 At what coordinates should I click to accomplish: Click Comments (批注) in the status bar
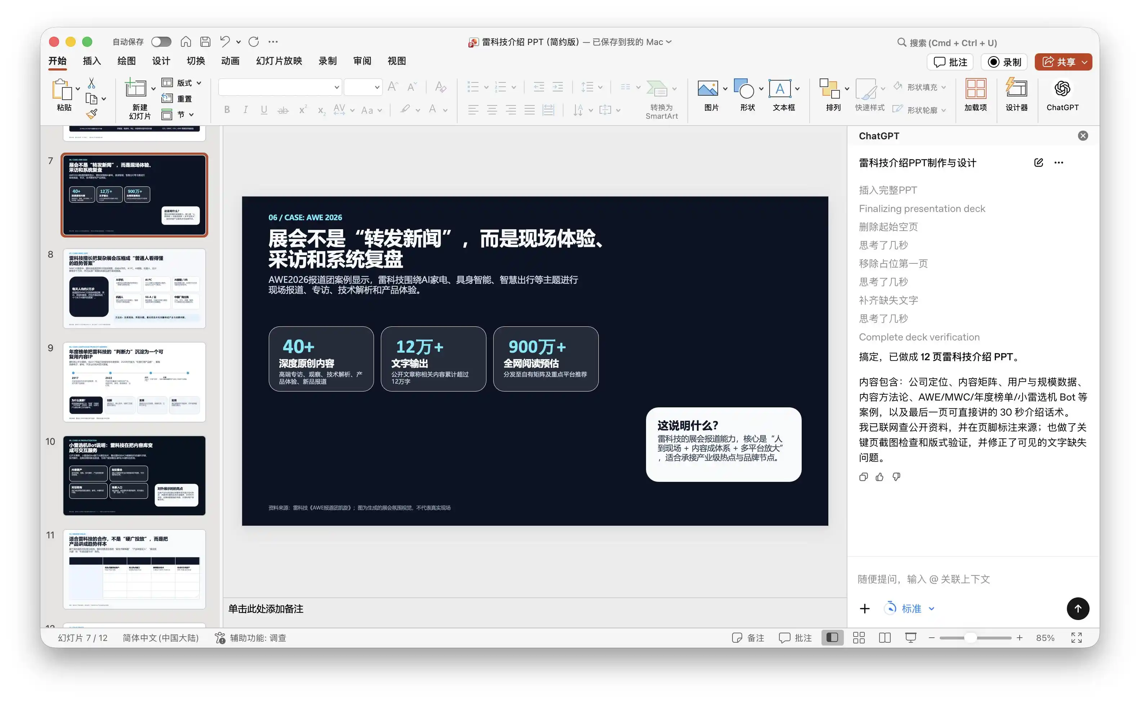coord(795,638)
